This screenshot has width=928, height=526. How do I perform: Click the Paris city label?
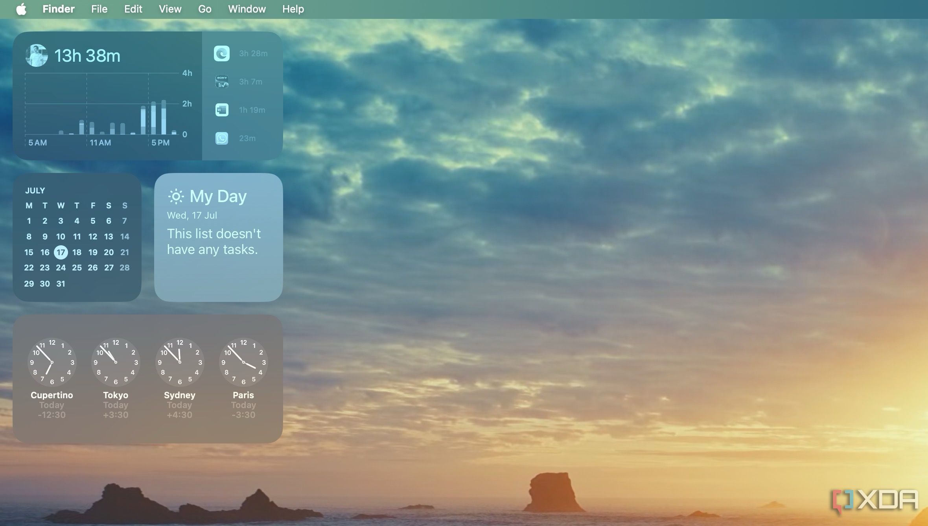click(243, 395)
